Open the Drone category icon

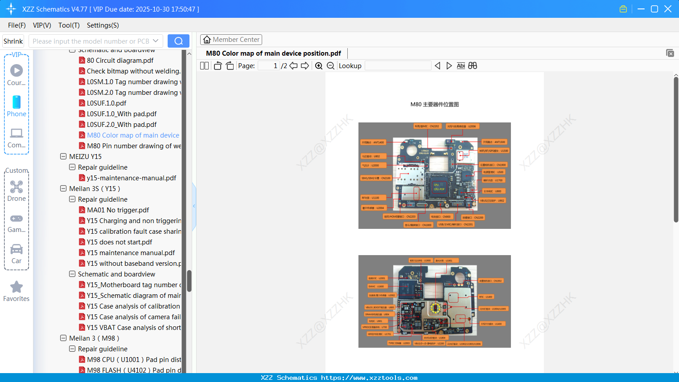click(x=16, y=187)
